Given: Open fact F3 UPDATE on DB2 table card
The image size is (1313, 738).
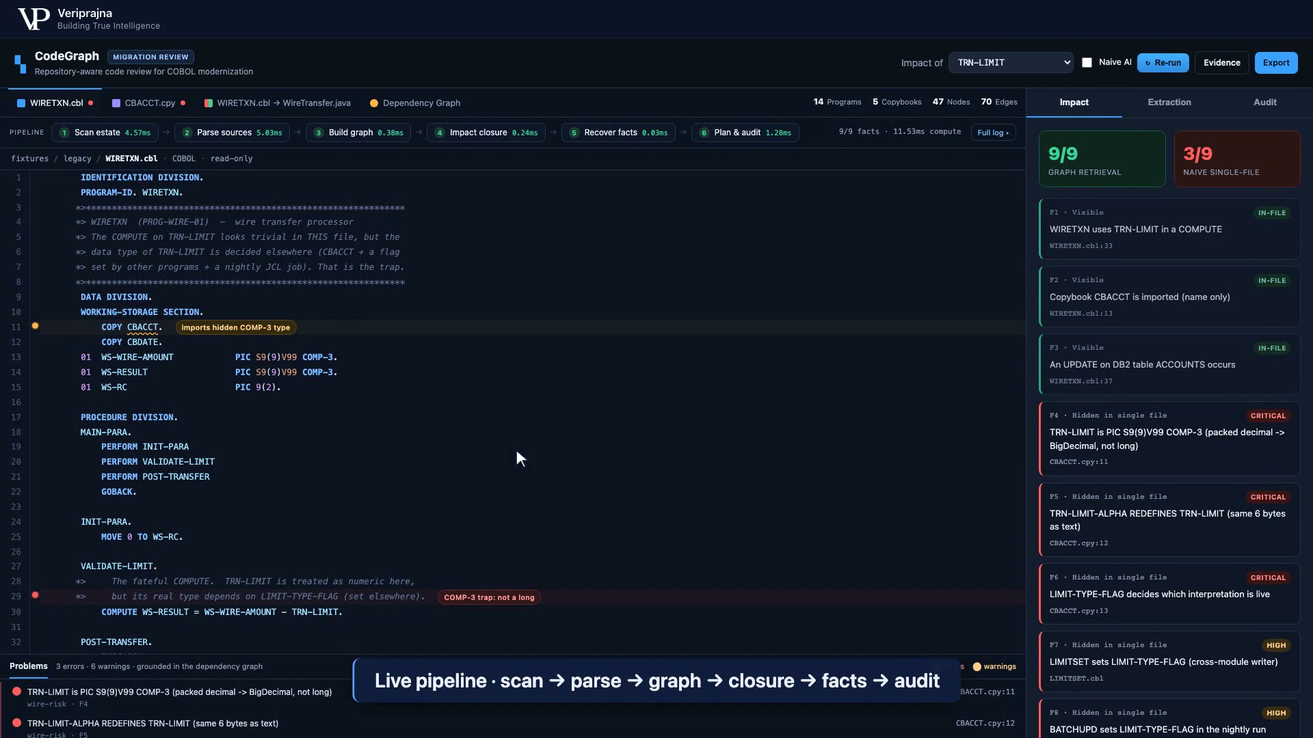Looking at the screenshot, I should pos(1169,364).
